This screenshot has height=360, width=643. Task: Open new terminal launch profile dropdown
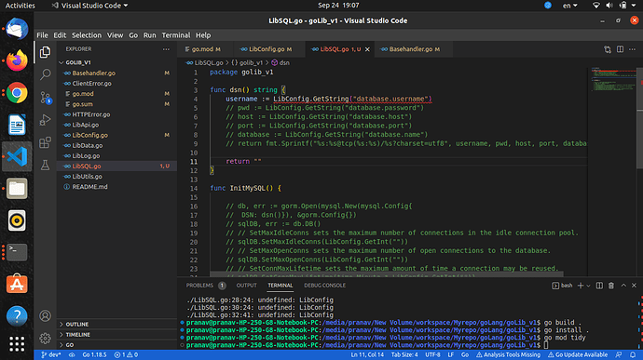point(588,286)
